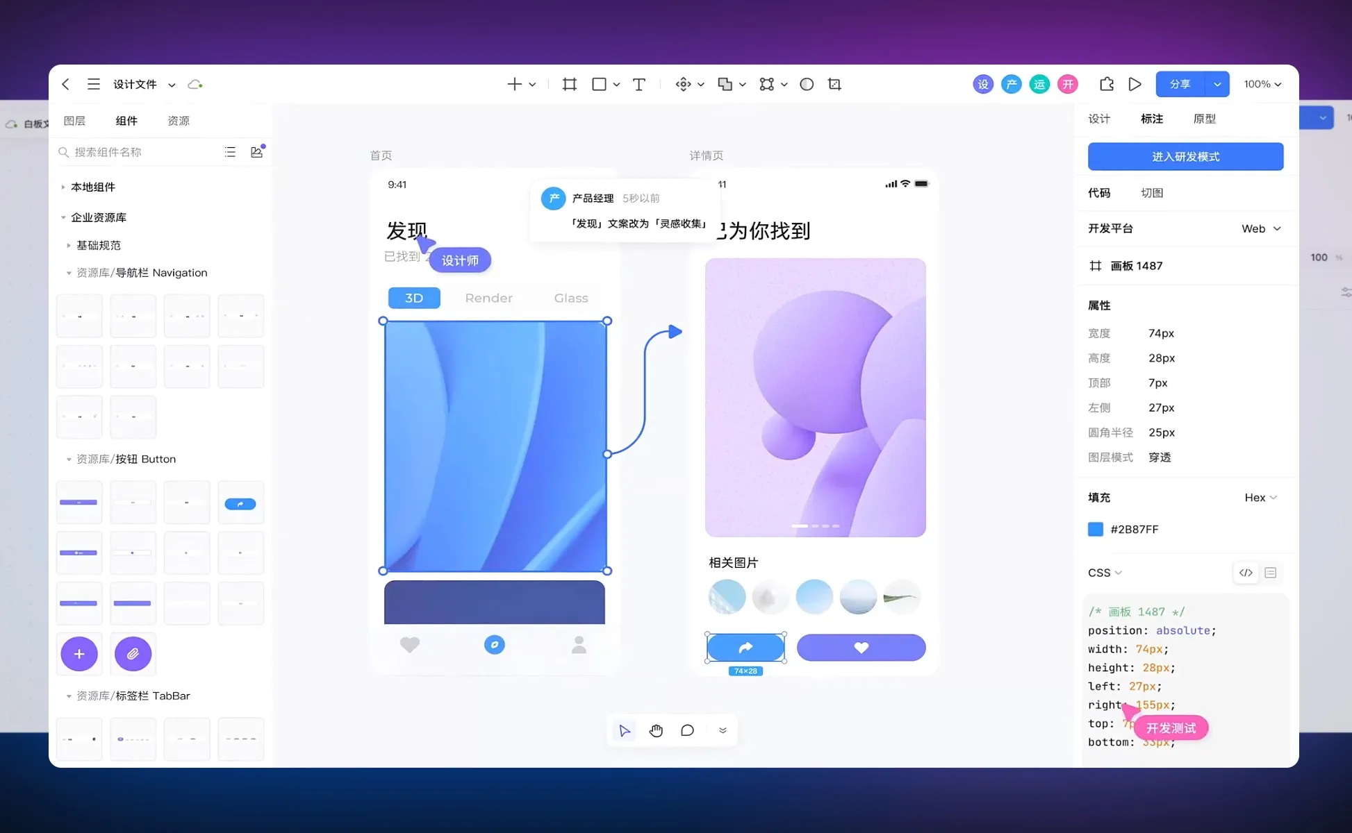Click 进入研发模式 button
The height and width of the screenshot is (833, 1352).
pos(1185,156)
